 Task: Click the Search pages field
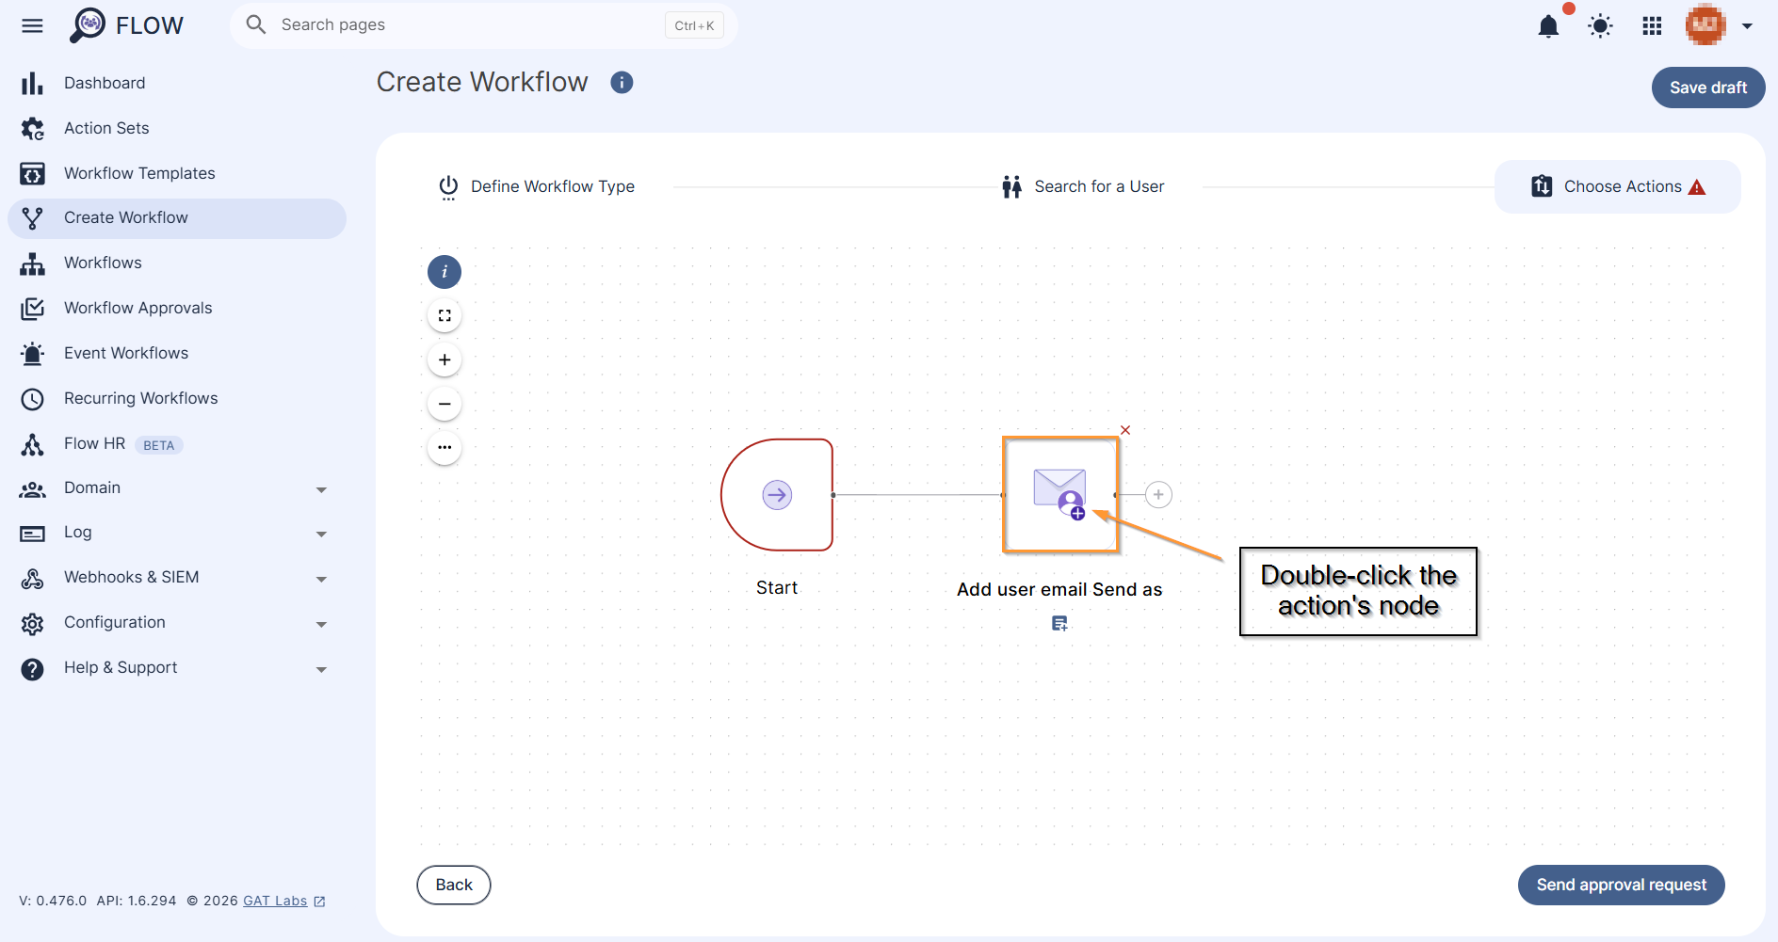[483, 25]
